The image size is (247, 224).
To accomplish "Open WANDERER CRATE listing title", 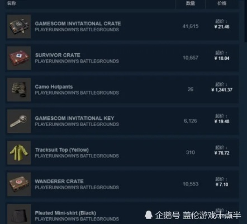I will coord(59,181).
